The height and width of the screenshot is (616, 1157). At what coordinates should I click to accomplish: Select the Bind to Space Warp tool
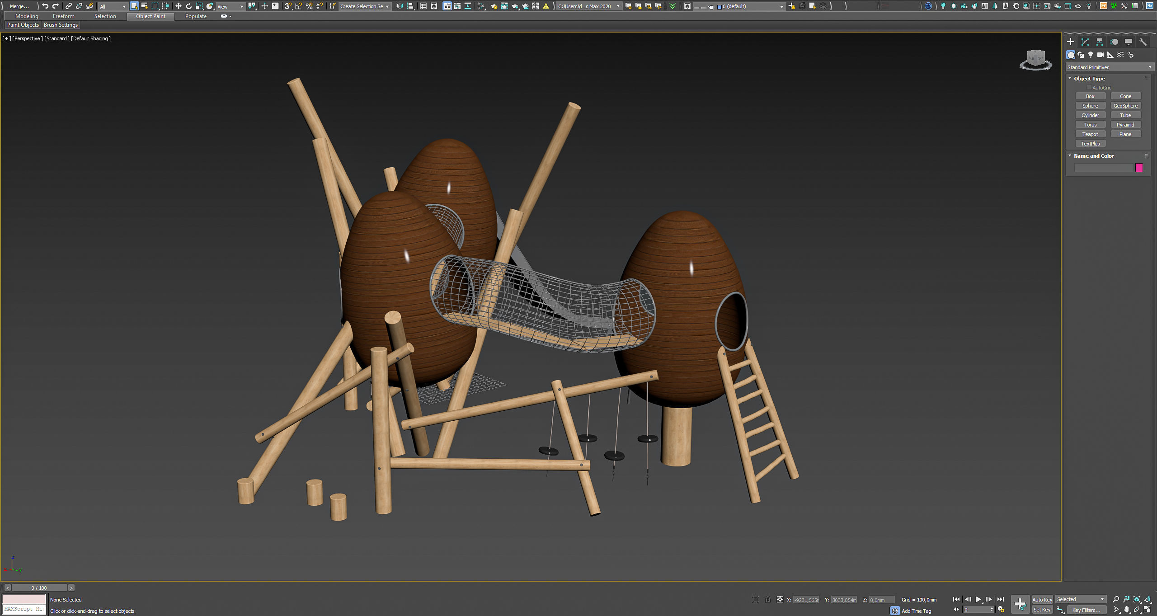(x=89, y=6)
